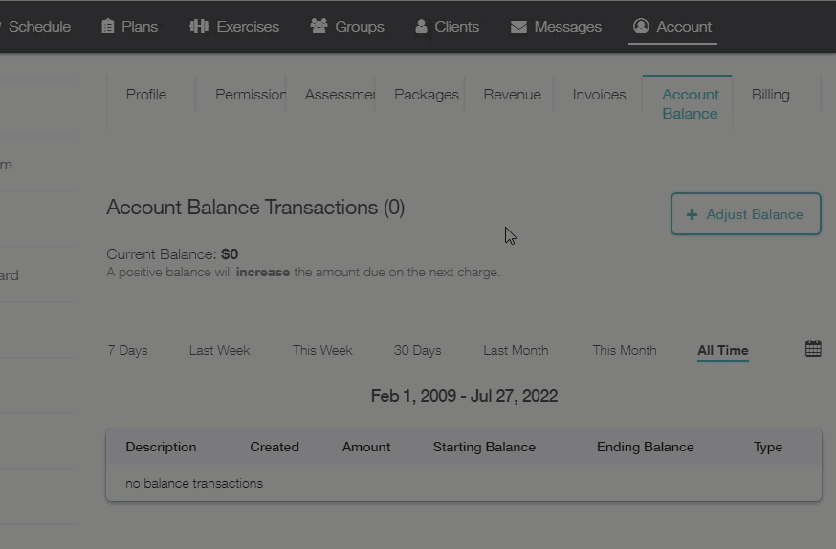Open the Invoices tab

point(599,95)
